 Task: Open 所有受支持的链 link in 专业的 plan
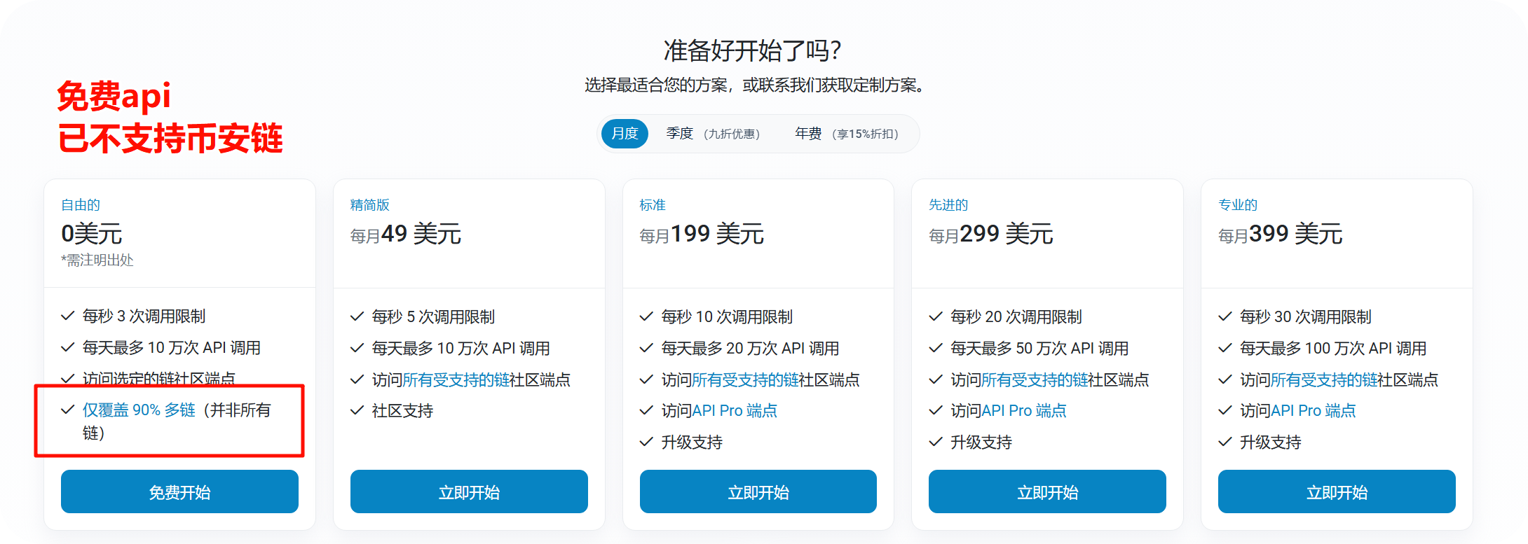coord(1324,380)
